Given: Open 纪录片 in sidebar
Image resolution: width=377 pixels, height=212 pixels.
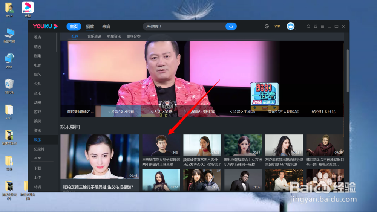Looking at the screenshot, I should coord(39,149).
